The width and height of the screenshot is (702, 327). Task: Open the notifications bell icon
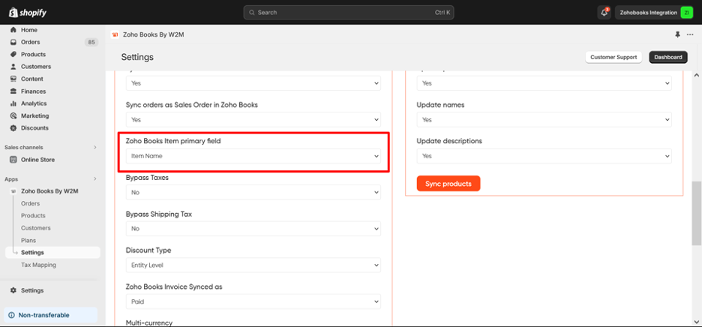pos(604,12)
